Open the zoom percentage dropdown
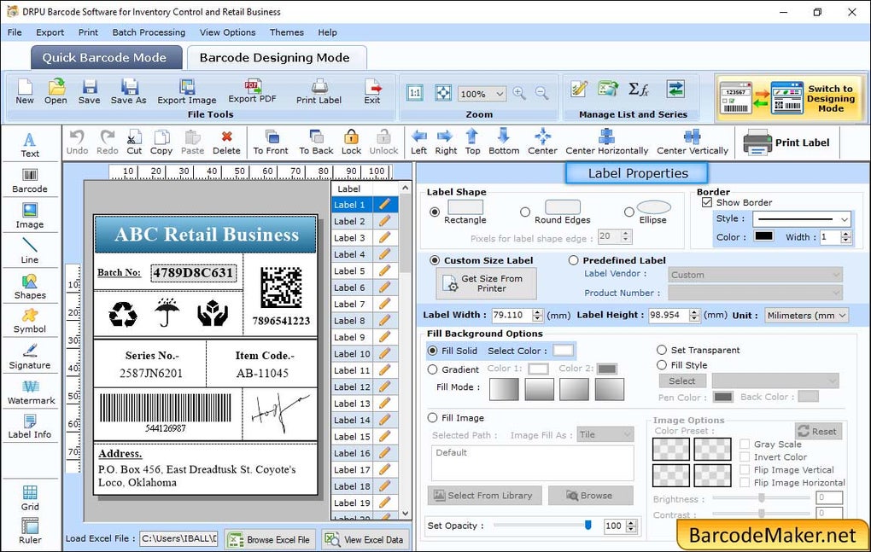The height and width of the screenshot is (552, 871). pos(482,94)
